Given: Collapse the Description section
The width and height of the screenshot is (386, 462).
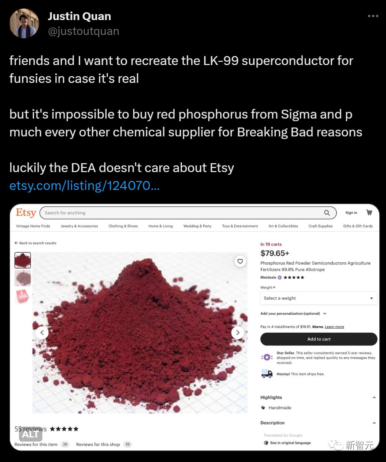Looking at the screenshot, I should coord(374,423).
